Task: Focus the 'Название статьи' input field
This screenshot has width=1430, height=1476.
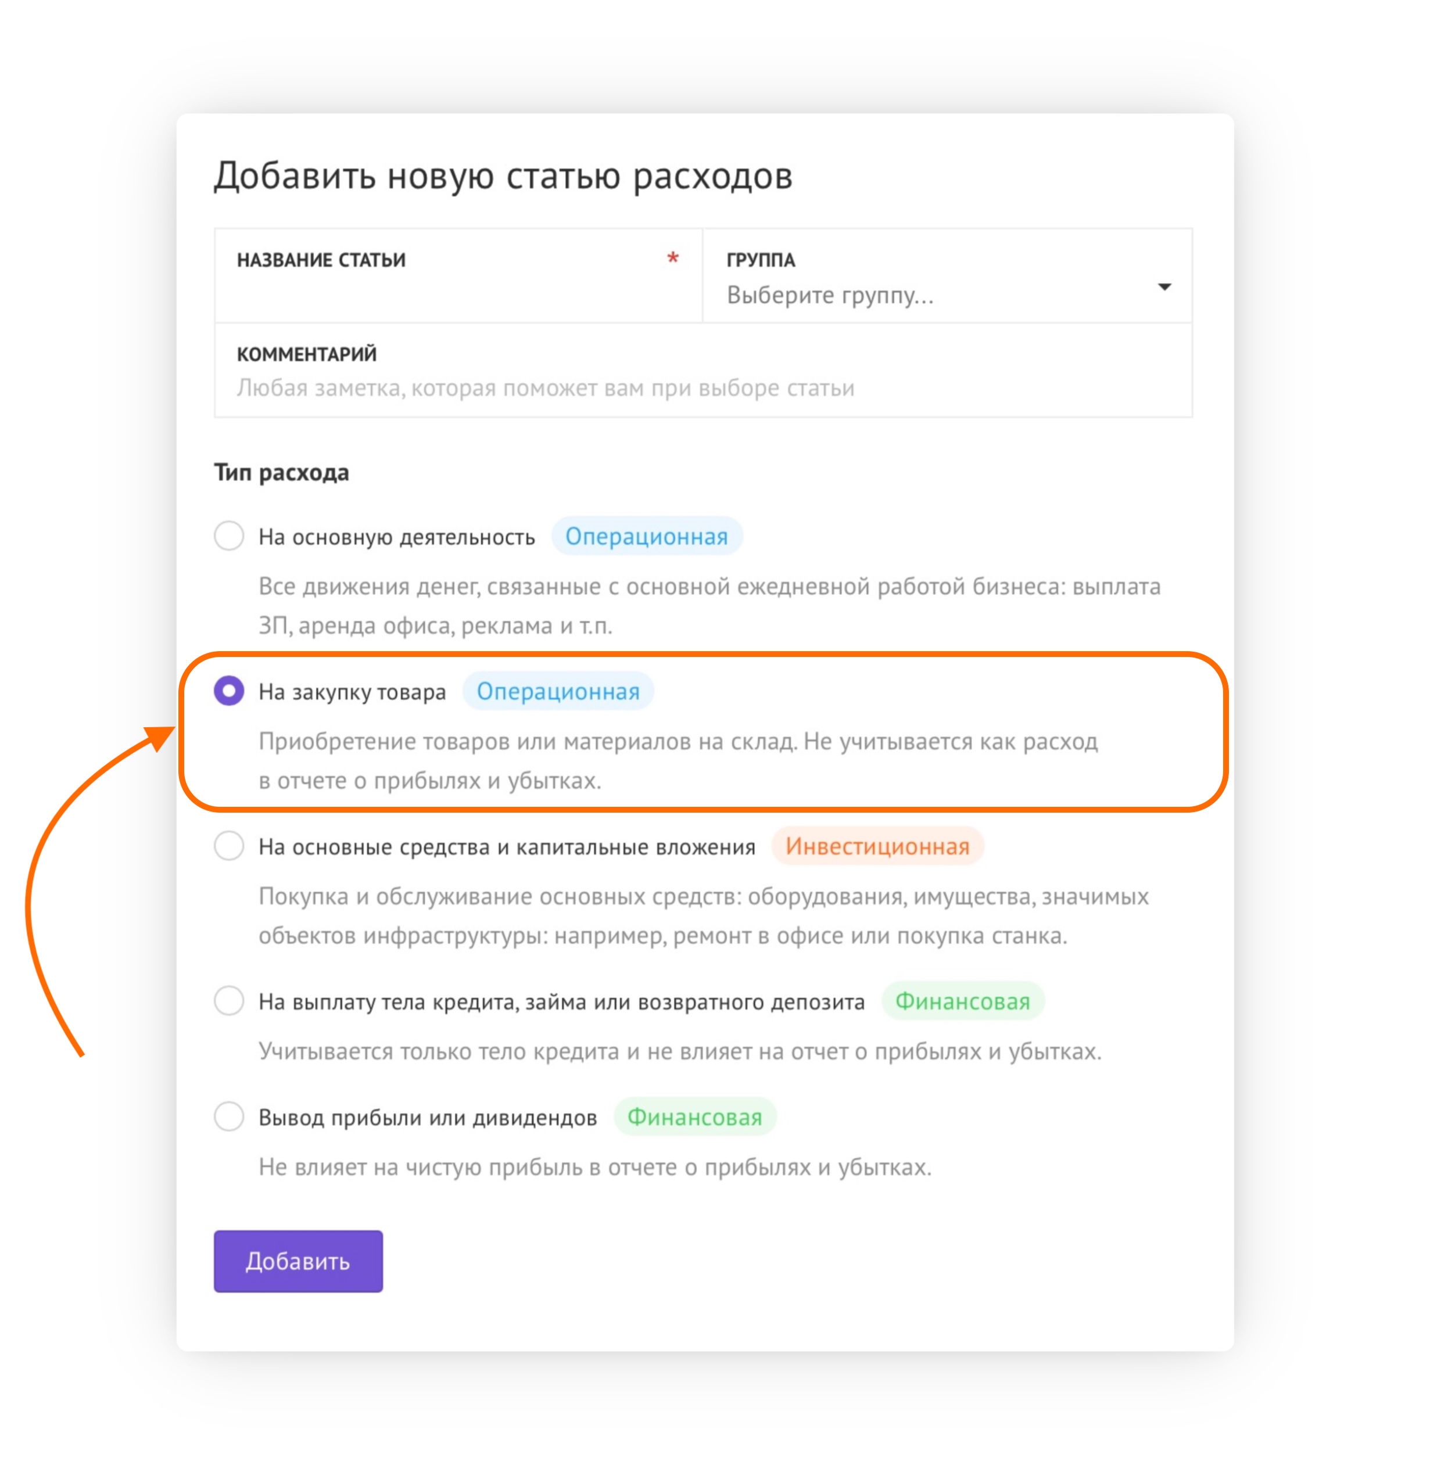Action: pyautogui.click(x=459, y=276)
